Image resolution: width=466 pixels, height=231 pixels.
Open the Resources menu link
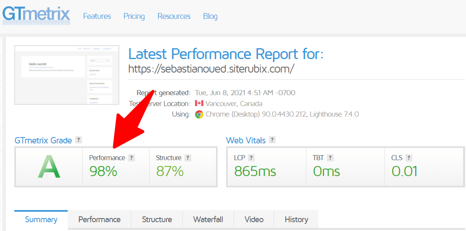(x=174, y=16)
